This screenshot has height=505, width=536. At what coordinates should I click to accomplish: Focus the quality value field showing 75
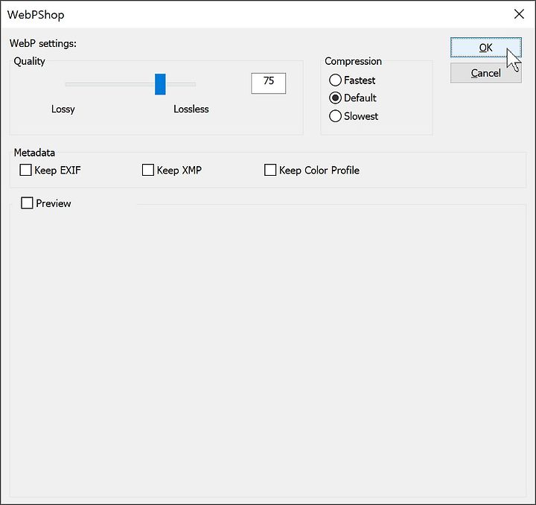268,83
